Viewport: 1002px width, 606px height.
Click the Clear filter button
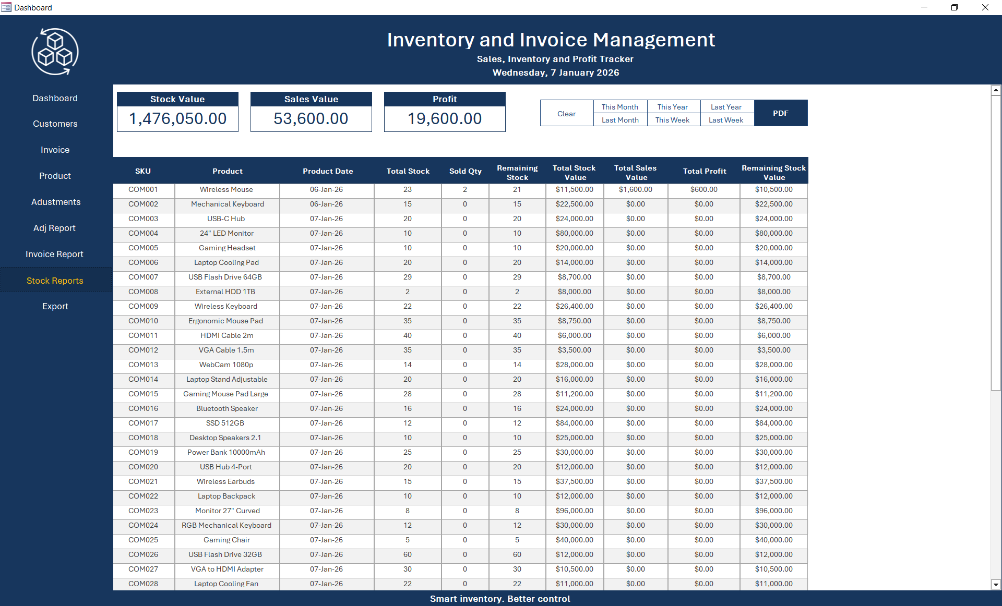click(566, 113)
